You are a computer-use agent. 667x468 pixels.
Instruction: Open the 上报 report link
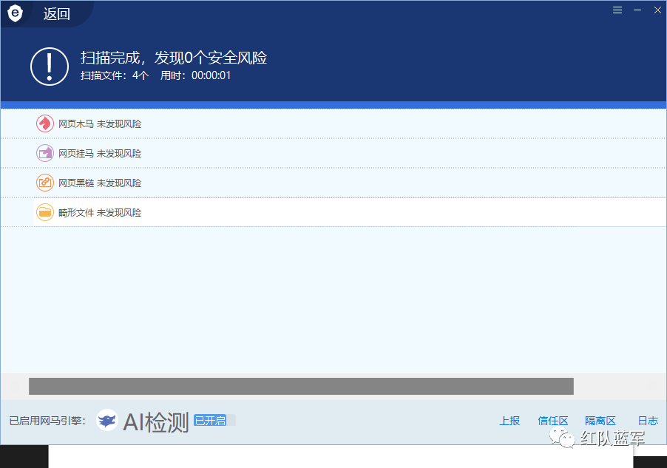pyautogui.click(x=509, y=421)
